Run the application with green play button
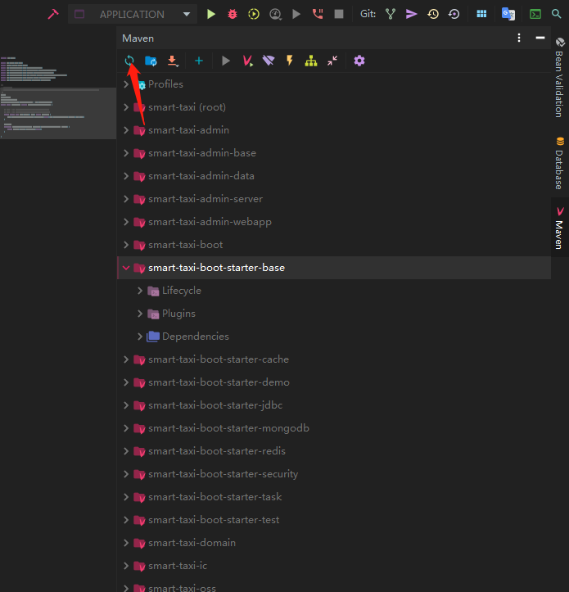Image resolution: width=569 pixels, height=592 pixels. pyautogui.click(x=211, y=15)
